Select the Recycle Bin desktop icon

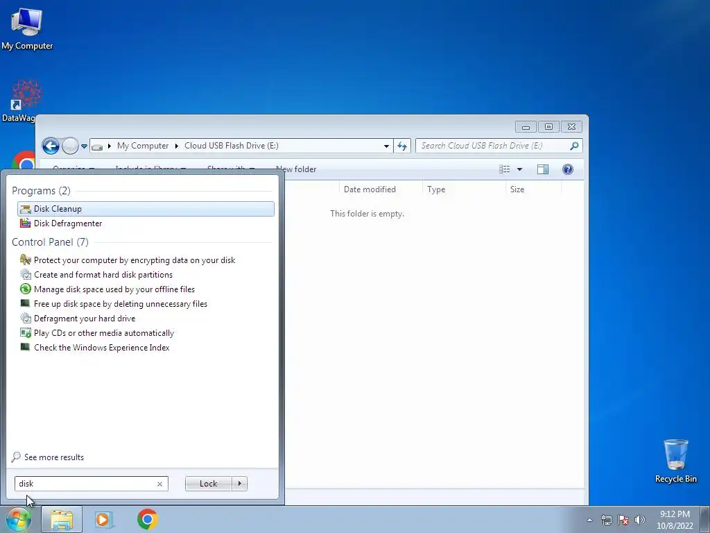675,461
